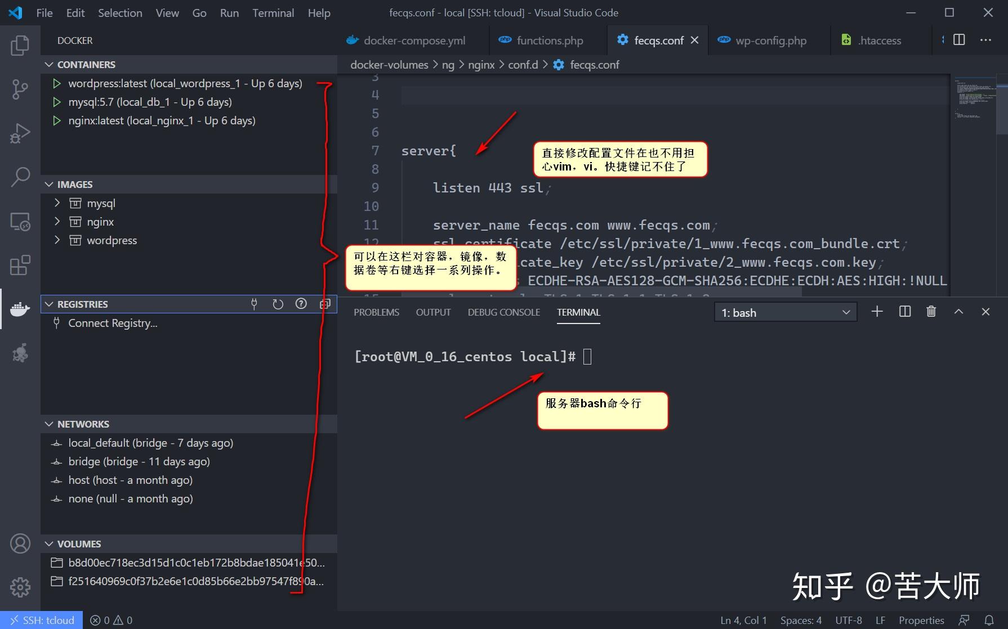
Task: Select volume starting with f251640969
Action: [189, 581]
